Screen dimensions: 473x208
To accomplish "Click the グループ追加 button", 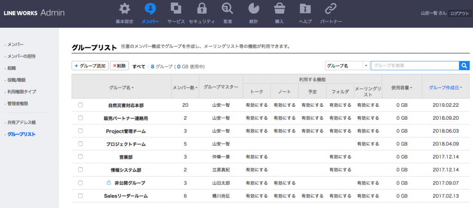I will (x=90, y=66).
